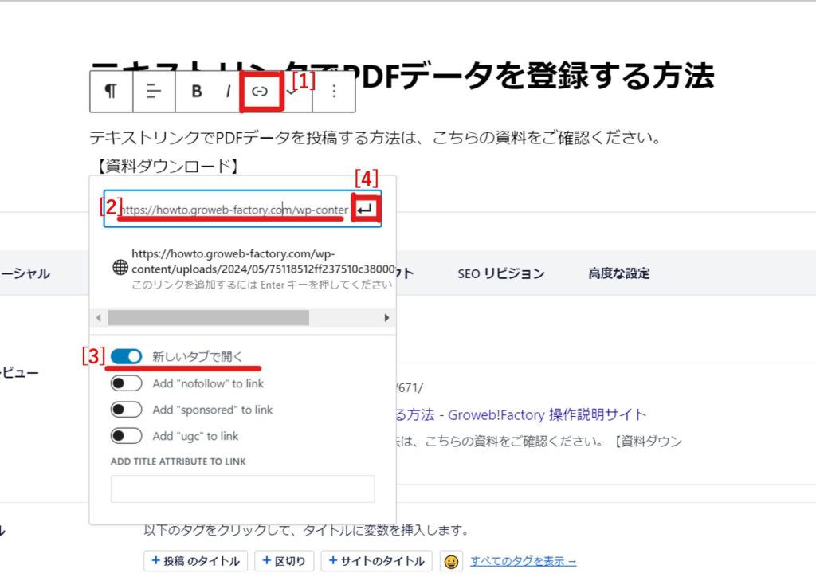The image size is (816, 581).
Task: Toggle italic formatting in block toolbar
Action: point(228,91)
